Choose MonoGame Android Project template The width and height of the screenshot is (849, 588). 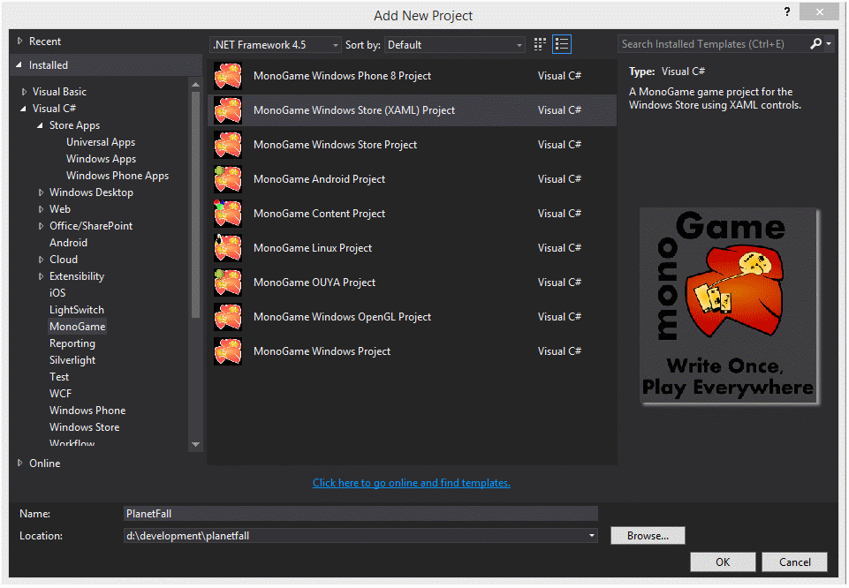(412, 179)
